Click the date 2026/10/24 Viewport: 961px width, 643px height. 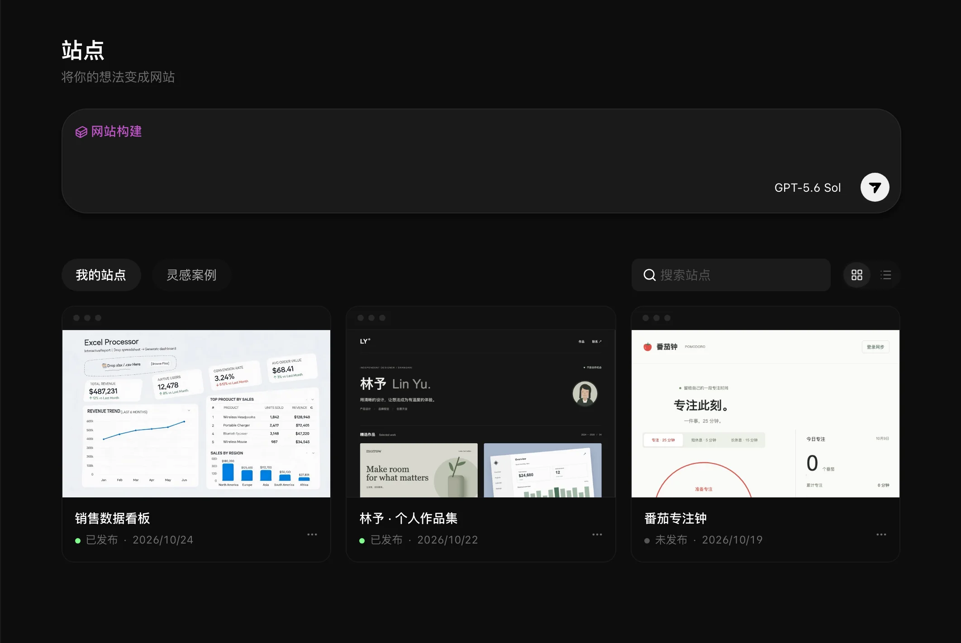[x=163, y=540]
